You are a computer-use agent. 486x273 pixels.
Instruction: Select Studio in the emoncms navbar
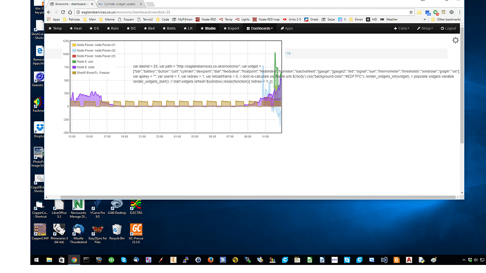coord(207,28)
